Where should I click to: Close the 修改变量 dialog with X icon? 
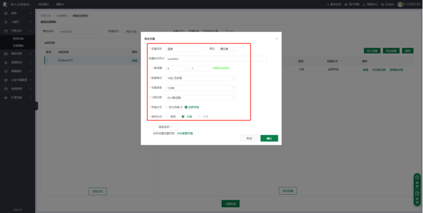277,39
